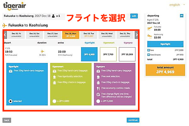Click the Fukuoka departure takeoff icon
Screen dimensions: 189x126
pos(150,28)
